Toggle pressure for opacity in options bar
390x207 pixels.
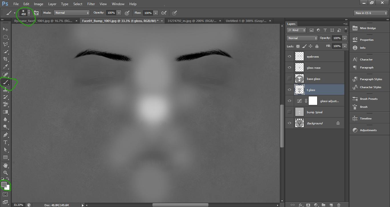tap(127, 13)
